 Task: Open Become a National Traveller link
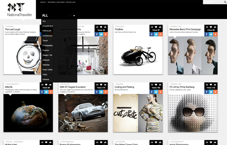61,2
